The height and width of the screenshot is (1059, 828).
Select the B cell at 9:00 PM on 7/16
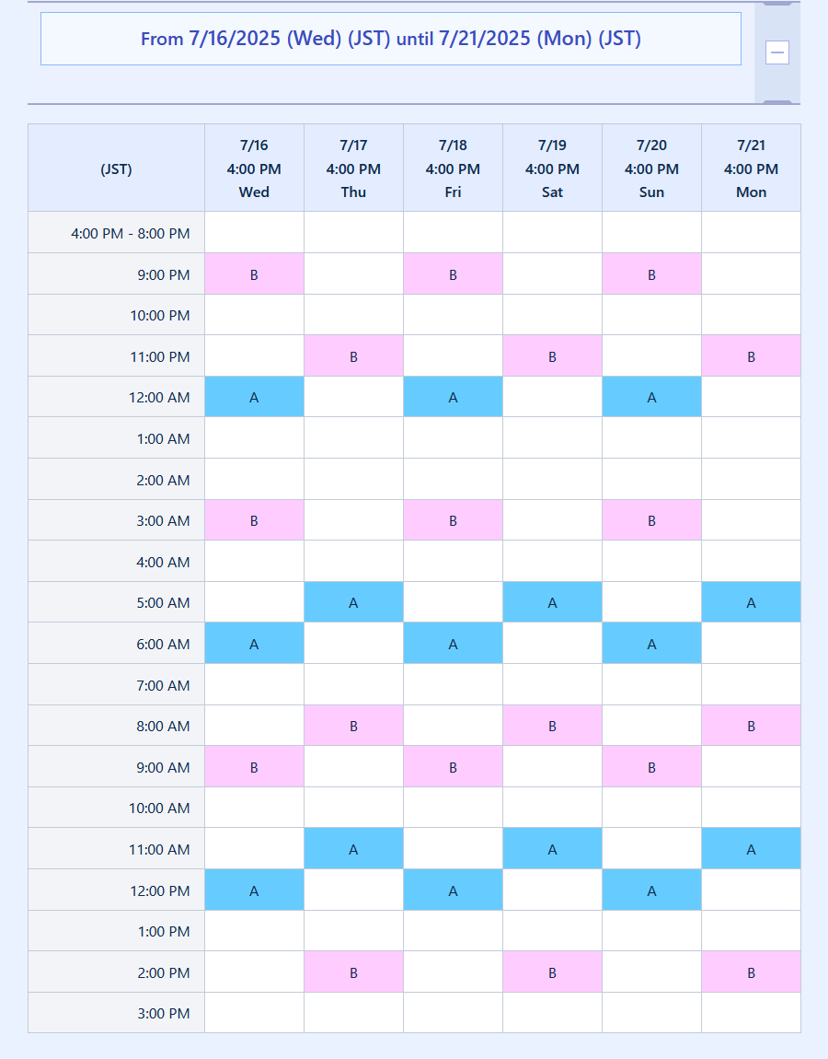click(x=255, y=274)
